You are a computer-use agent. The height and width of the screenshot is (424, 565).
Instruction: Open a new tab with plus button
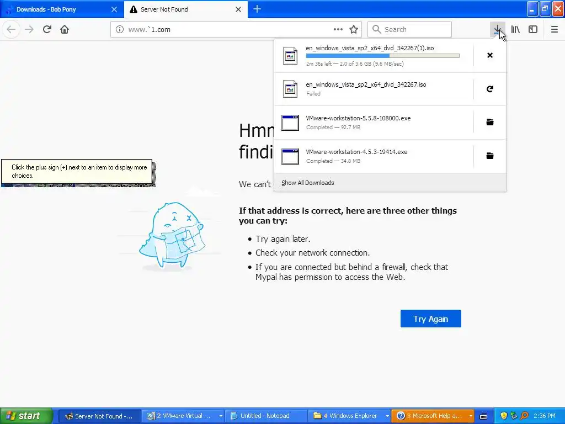pyautogui.click(x=257, y=9)
